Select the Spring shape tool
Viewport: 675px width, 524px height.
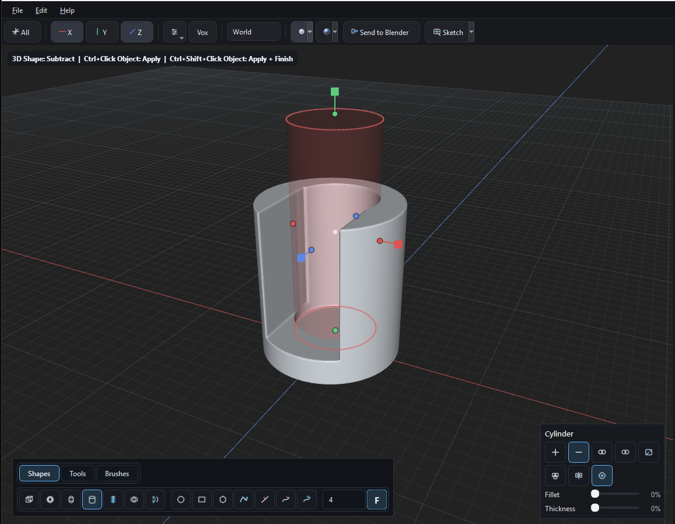(113, 499)
